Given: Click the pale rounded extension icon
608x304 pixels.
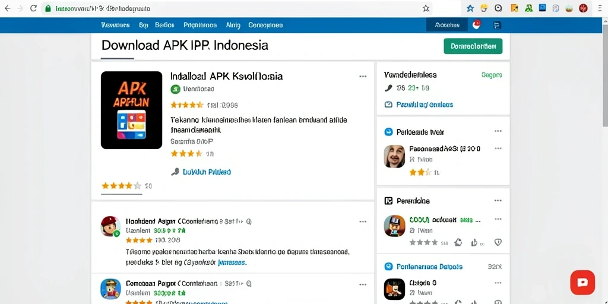Looking at the screenshot, I should pos(556,8).
